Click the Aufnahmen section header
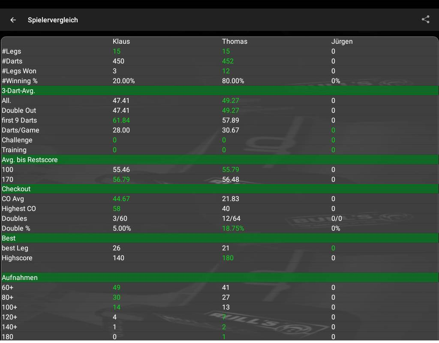439x343 pixels. tap(20, 278)
